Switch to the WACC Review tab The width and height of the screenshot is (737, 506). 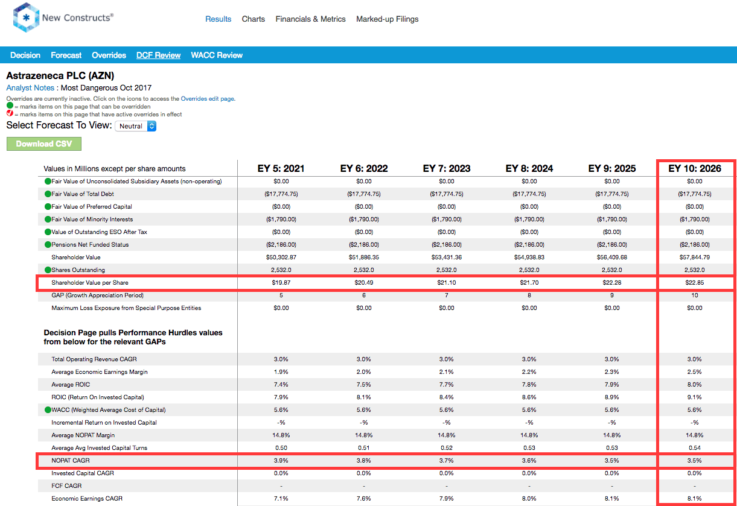click(x=217, y=55)
